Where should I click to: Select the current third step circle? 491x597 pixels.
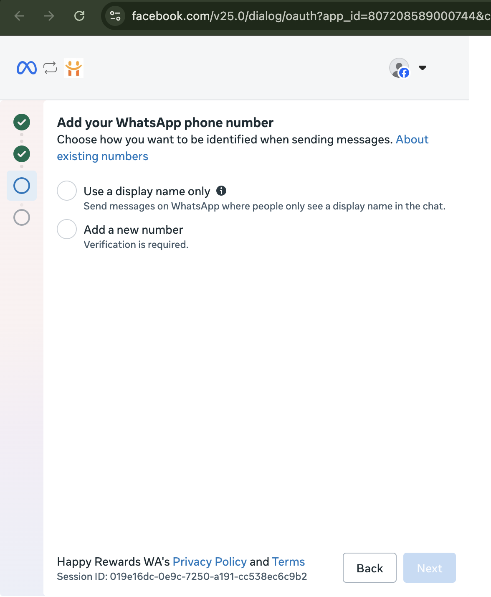tap(22, 186)
